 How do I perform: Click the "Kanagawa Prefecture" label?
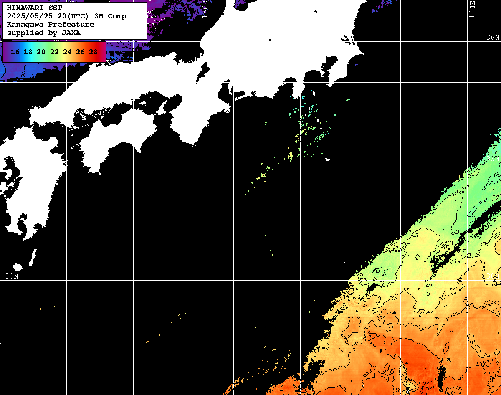click(x=51, y=25)
